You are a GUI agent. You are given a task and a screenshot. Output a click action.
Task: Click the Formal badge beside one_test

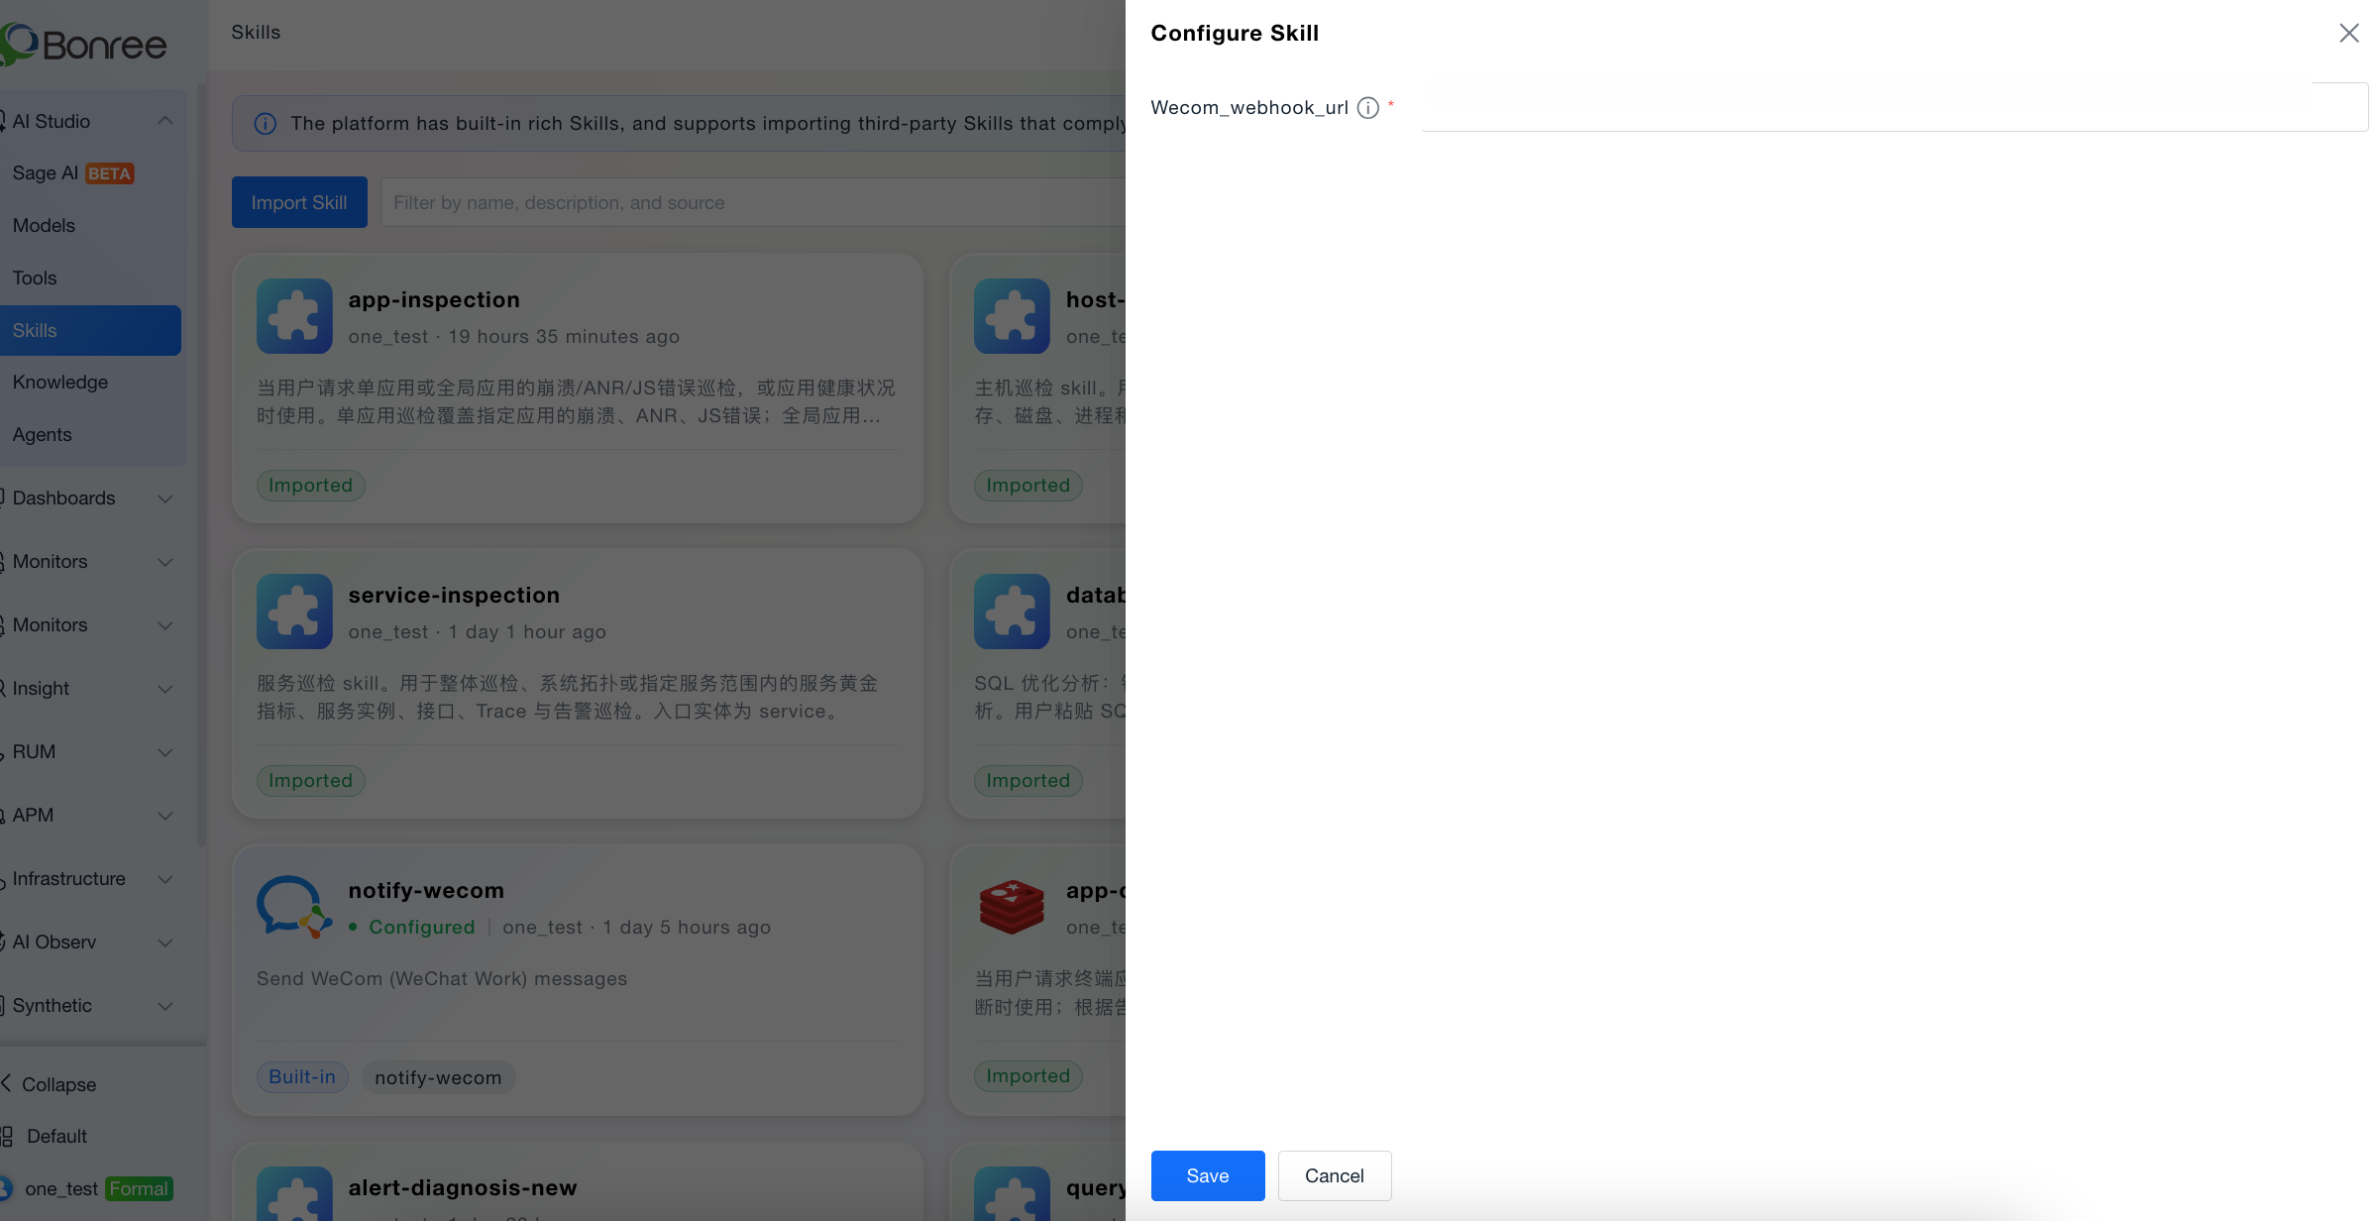[x=139, y=1188]
